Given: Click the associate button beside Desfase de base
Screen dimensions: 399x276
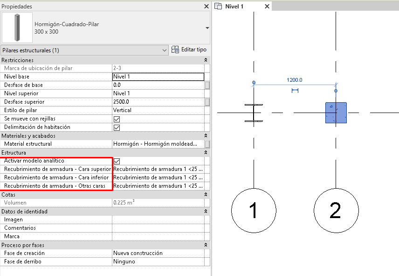Looking at the screenshot, I should click(207, 85).
